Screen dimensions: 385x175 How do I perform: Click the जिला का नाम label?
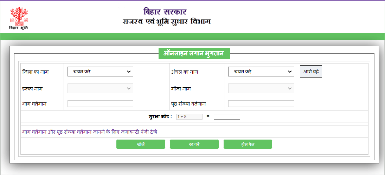35,72
